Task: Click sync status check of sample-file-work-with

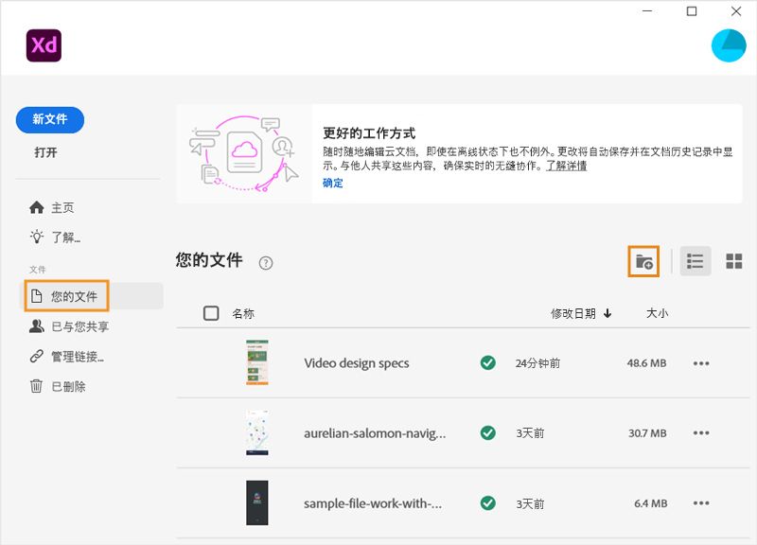Action: click(488, 503)
